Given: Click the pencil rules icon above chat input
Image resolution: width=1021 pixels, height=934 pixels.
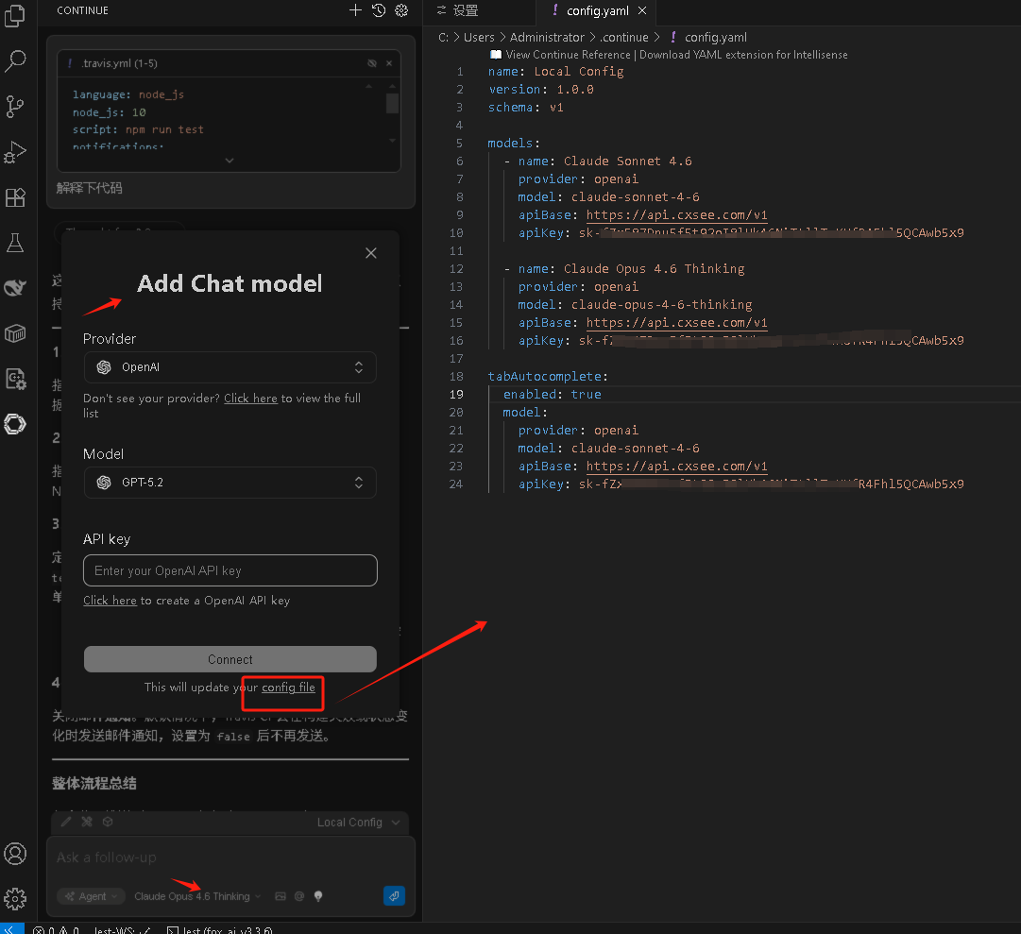Looking at the screenshot, I should (66, 822).
